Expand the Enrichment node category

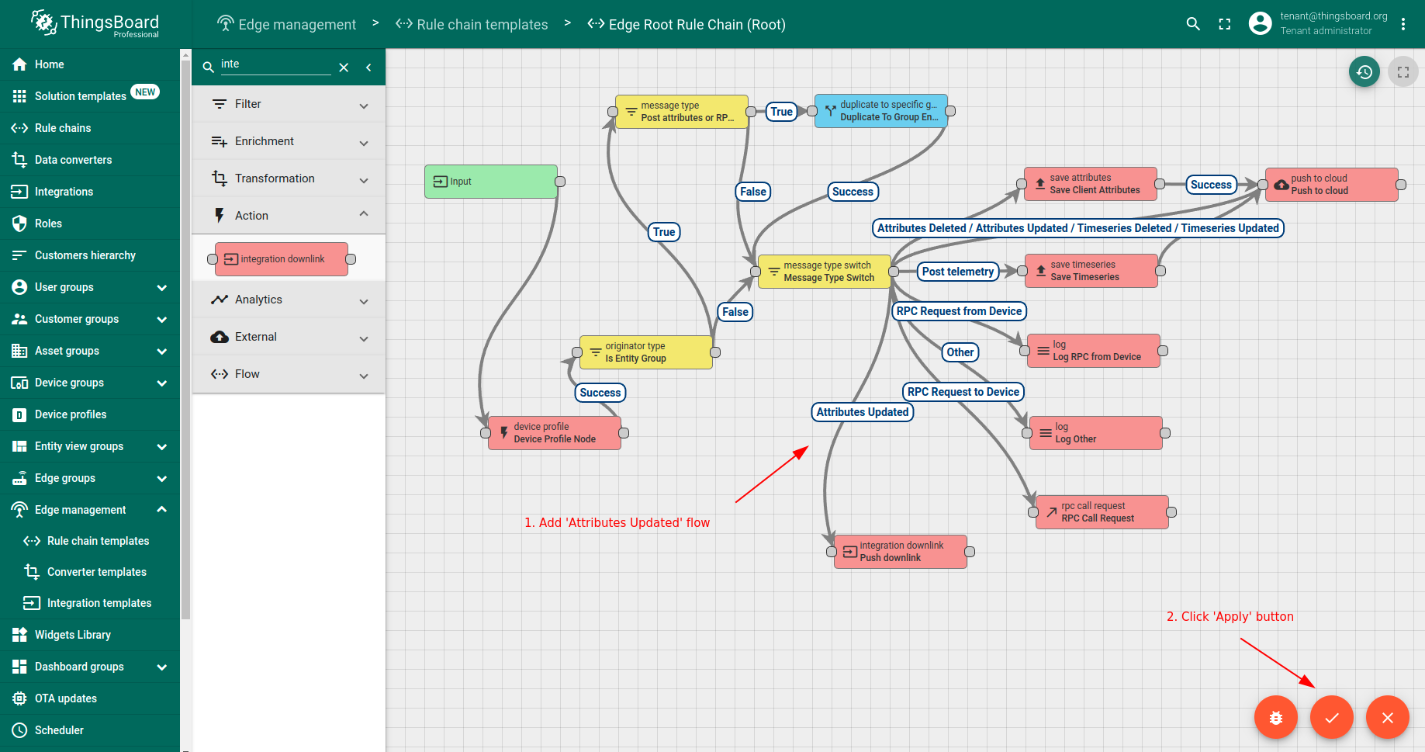pos(289,141)
